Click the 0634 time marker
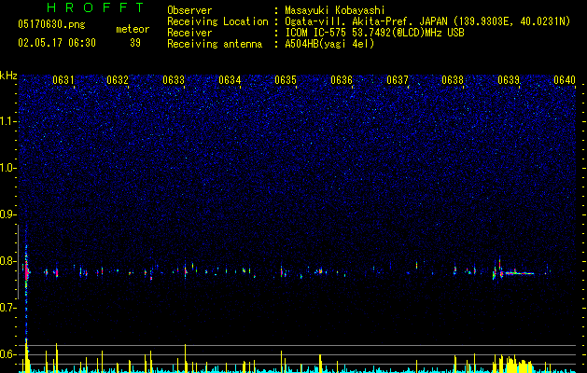The image size is (587, 373). tap(230, 79)
